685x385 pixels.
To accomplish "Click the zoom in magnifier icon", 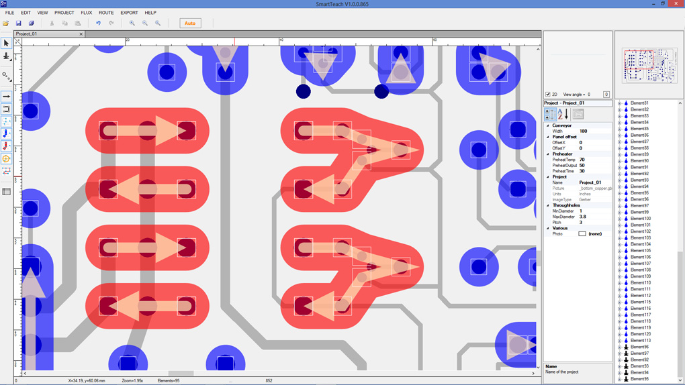I will point(132,23).
